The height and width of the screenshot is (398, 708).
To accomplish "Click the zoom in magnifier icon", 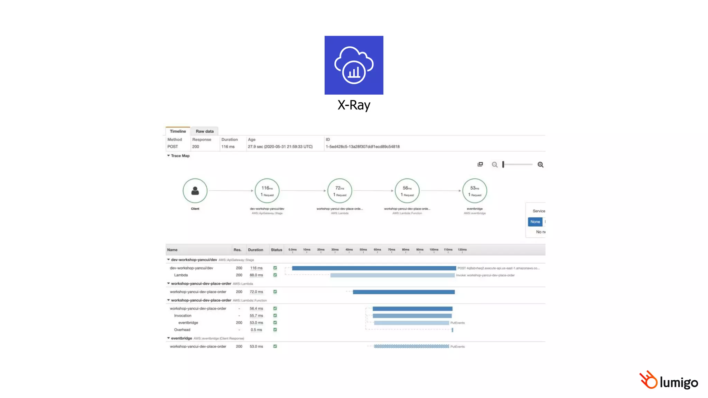I will (540, 165).
